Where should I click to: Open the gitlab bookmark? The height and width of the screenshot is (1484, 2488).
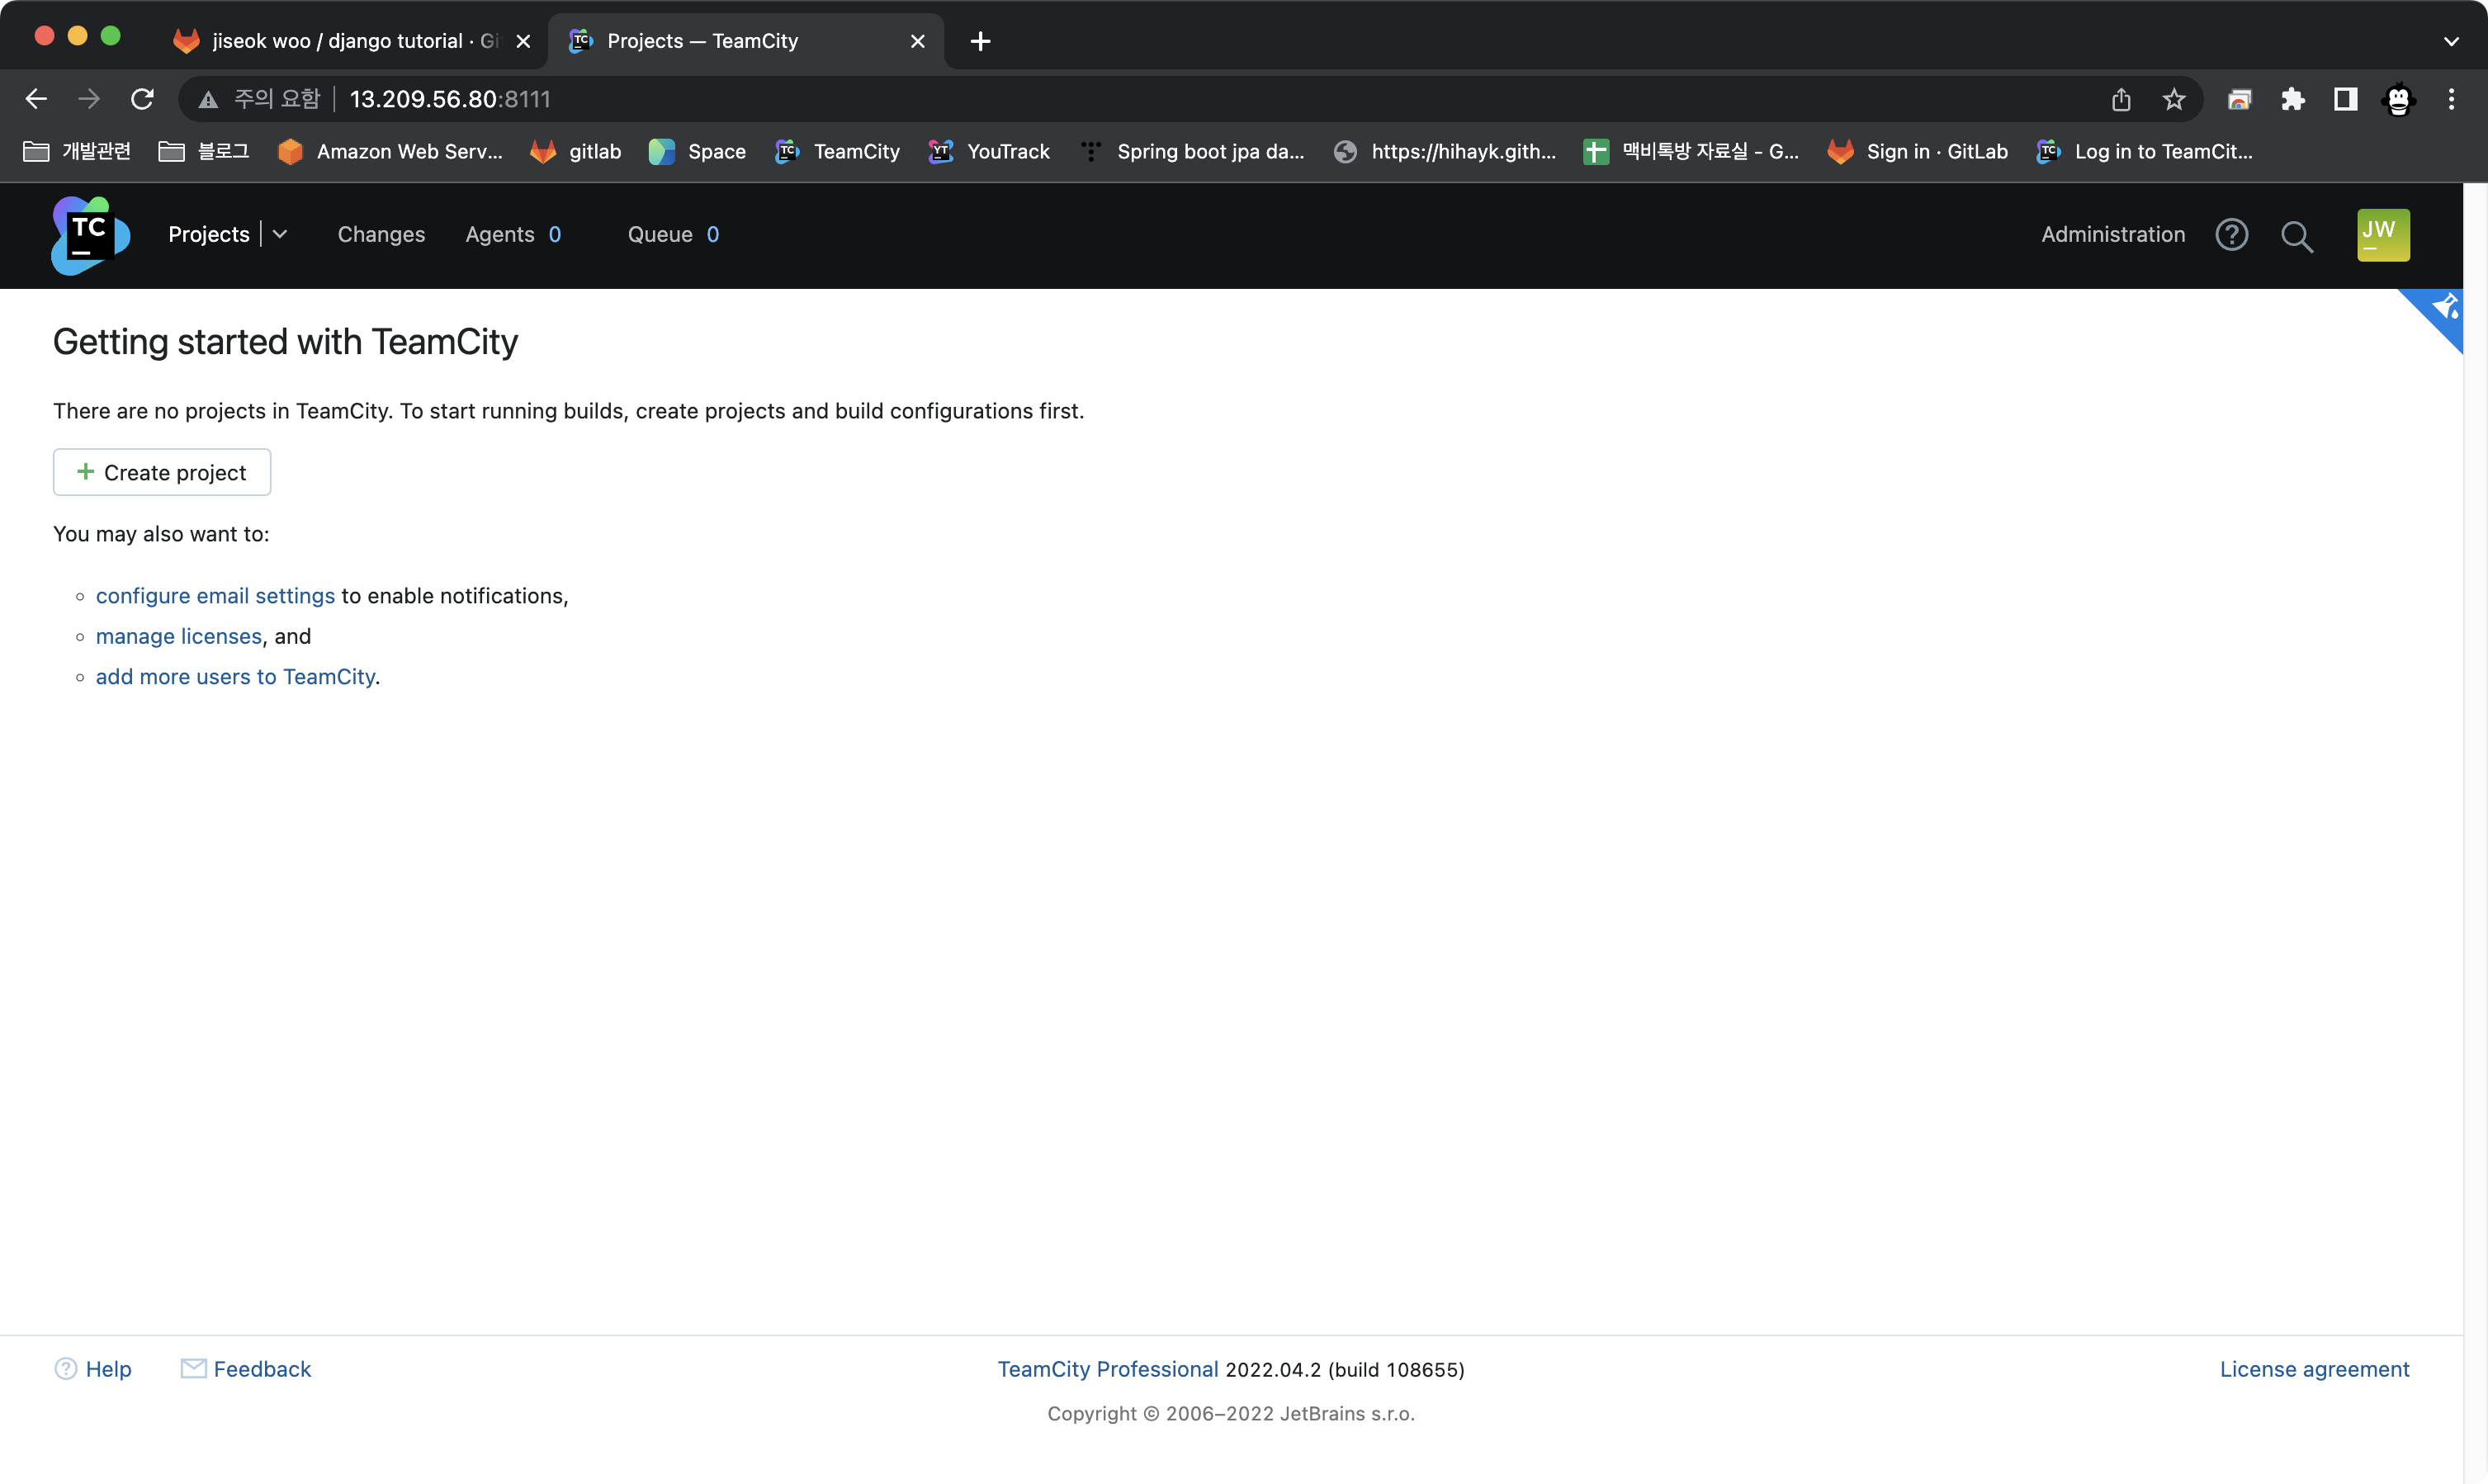coord(576,151)
